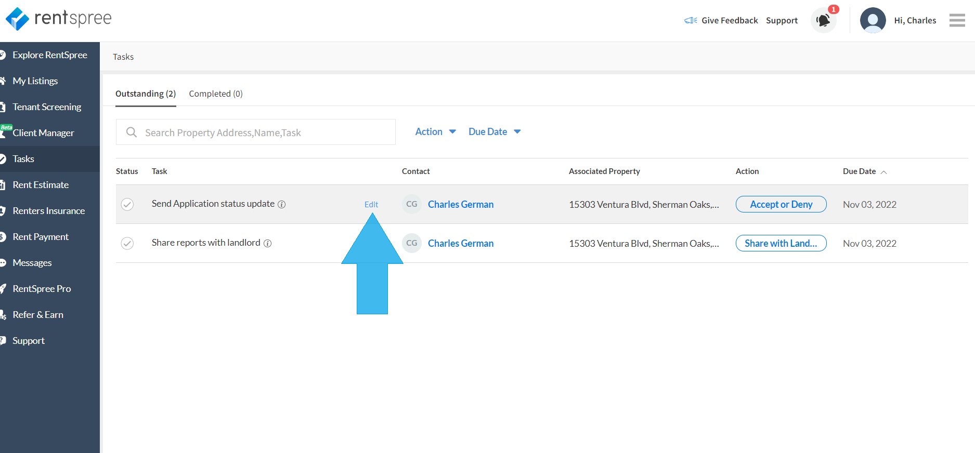Open Support in the sidebar

coord(50,341)
